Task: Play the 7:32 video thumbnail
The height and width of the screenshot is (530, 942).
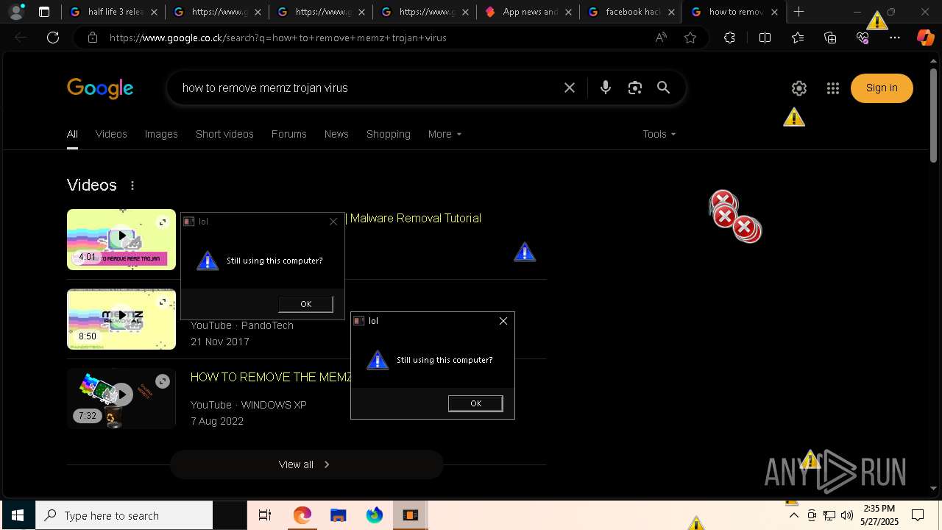Action: pos(121,398)
